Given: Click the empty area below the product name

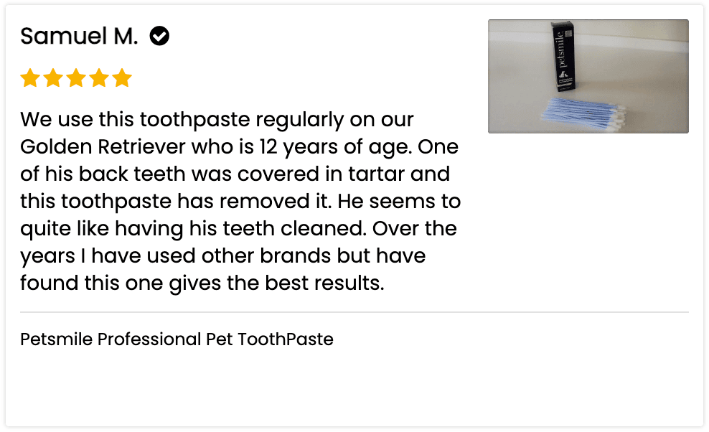Looking at the screenshot, I should 354,388.
